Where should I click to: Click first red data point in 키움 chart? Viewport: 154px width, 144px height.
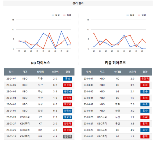(94, 33)
